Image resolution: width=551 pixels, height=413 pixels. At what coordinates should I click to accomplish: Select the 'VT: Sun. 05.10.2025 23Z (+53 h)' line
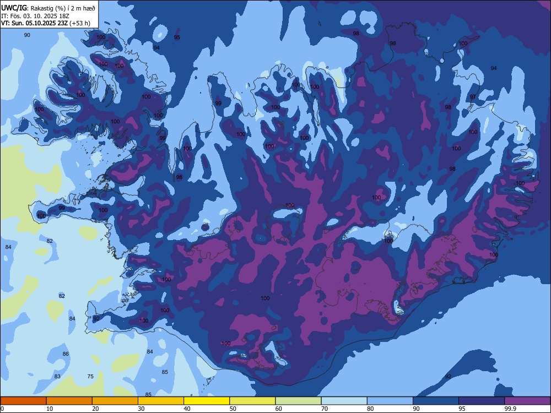coord(46,23)
